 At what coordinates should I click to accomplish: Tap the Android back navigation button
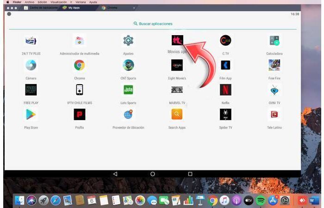coord(115,174)
